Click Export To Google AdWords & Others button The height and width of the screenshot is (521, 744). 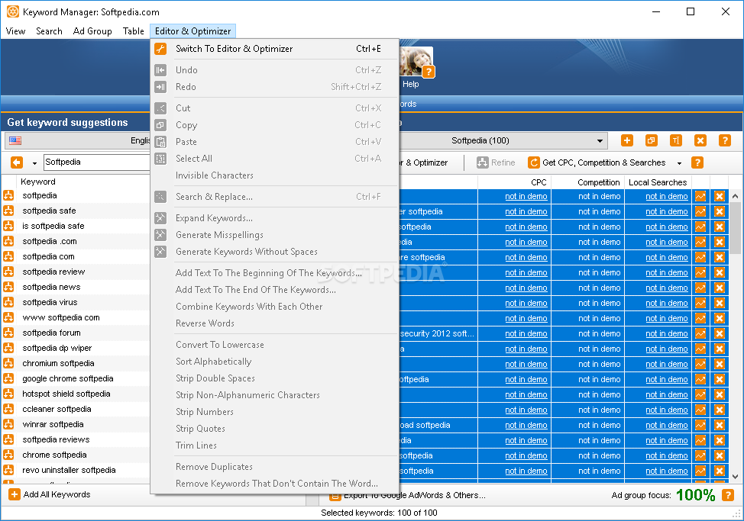(x=408, y=495)
